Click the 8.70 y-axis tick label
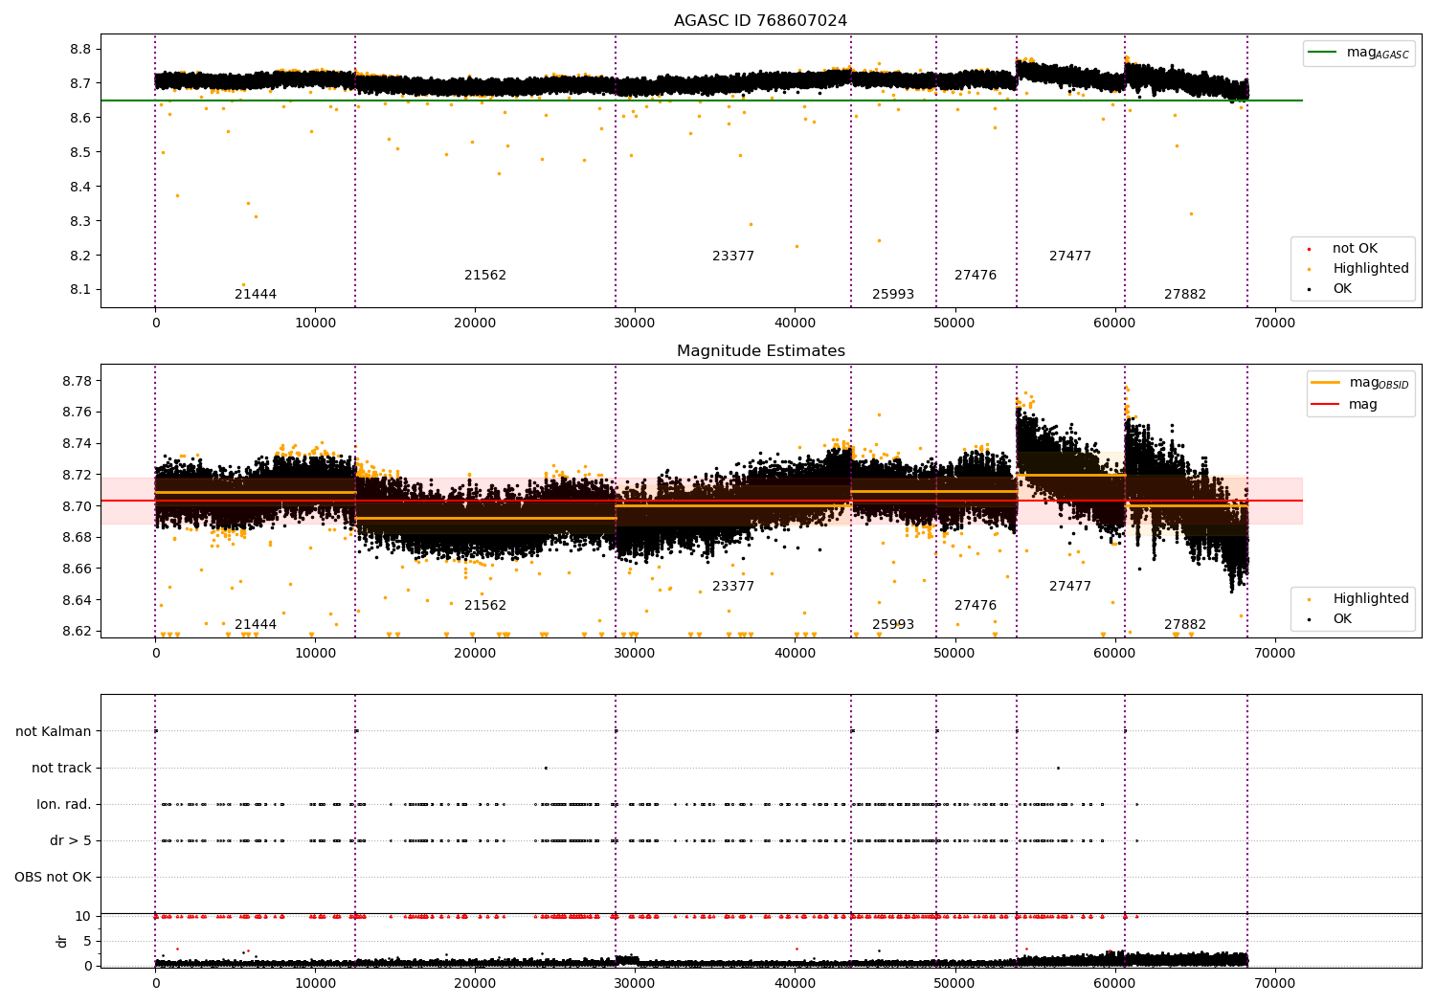Viewport: 1436px width, 1005px height. click(x=77, y=507)
